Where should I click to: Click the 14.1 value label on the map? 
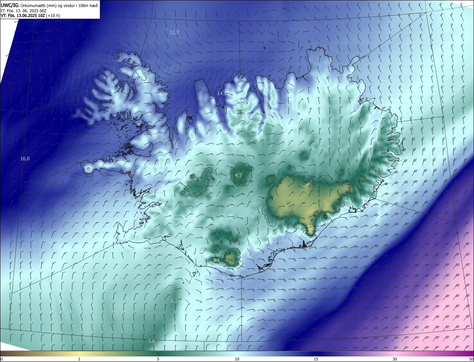tap(221, 94)
